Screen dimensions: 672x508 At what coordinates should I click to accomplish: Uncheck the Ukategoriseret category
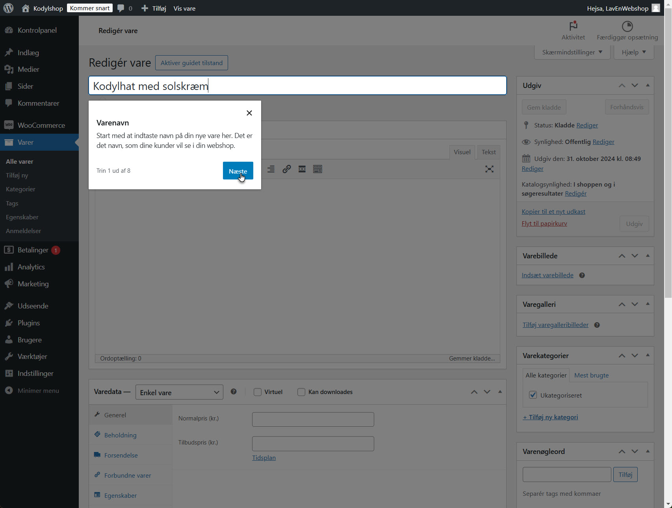(x=533, y=395)
